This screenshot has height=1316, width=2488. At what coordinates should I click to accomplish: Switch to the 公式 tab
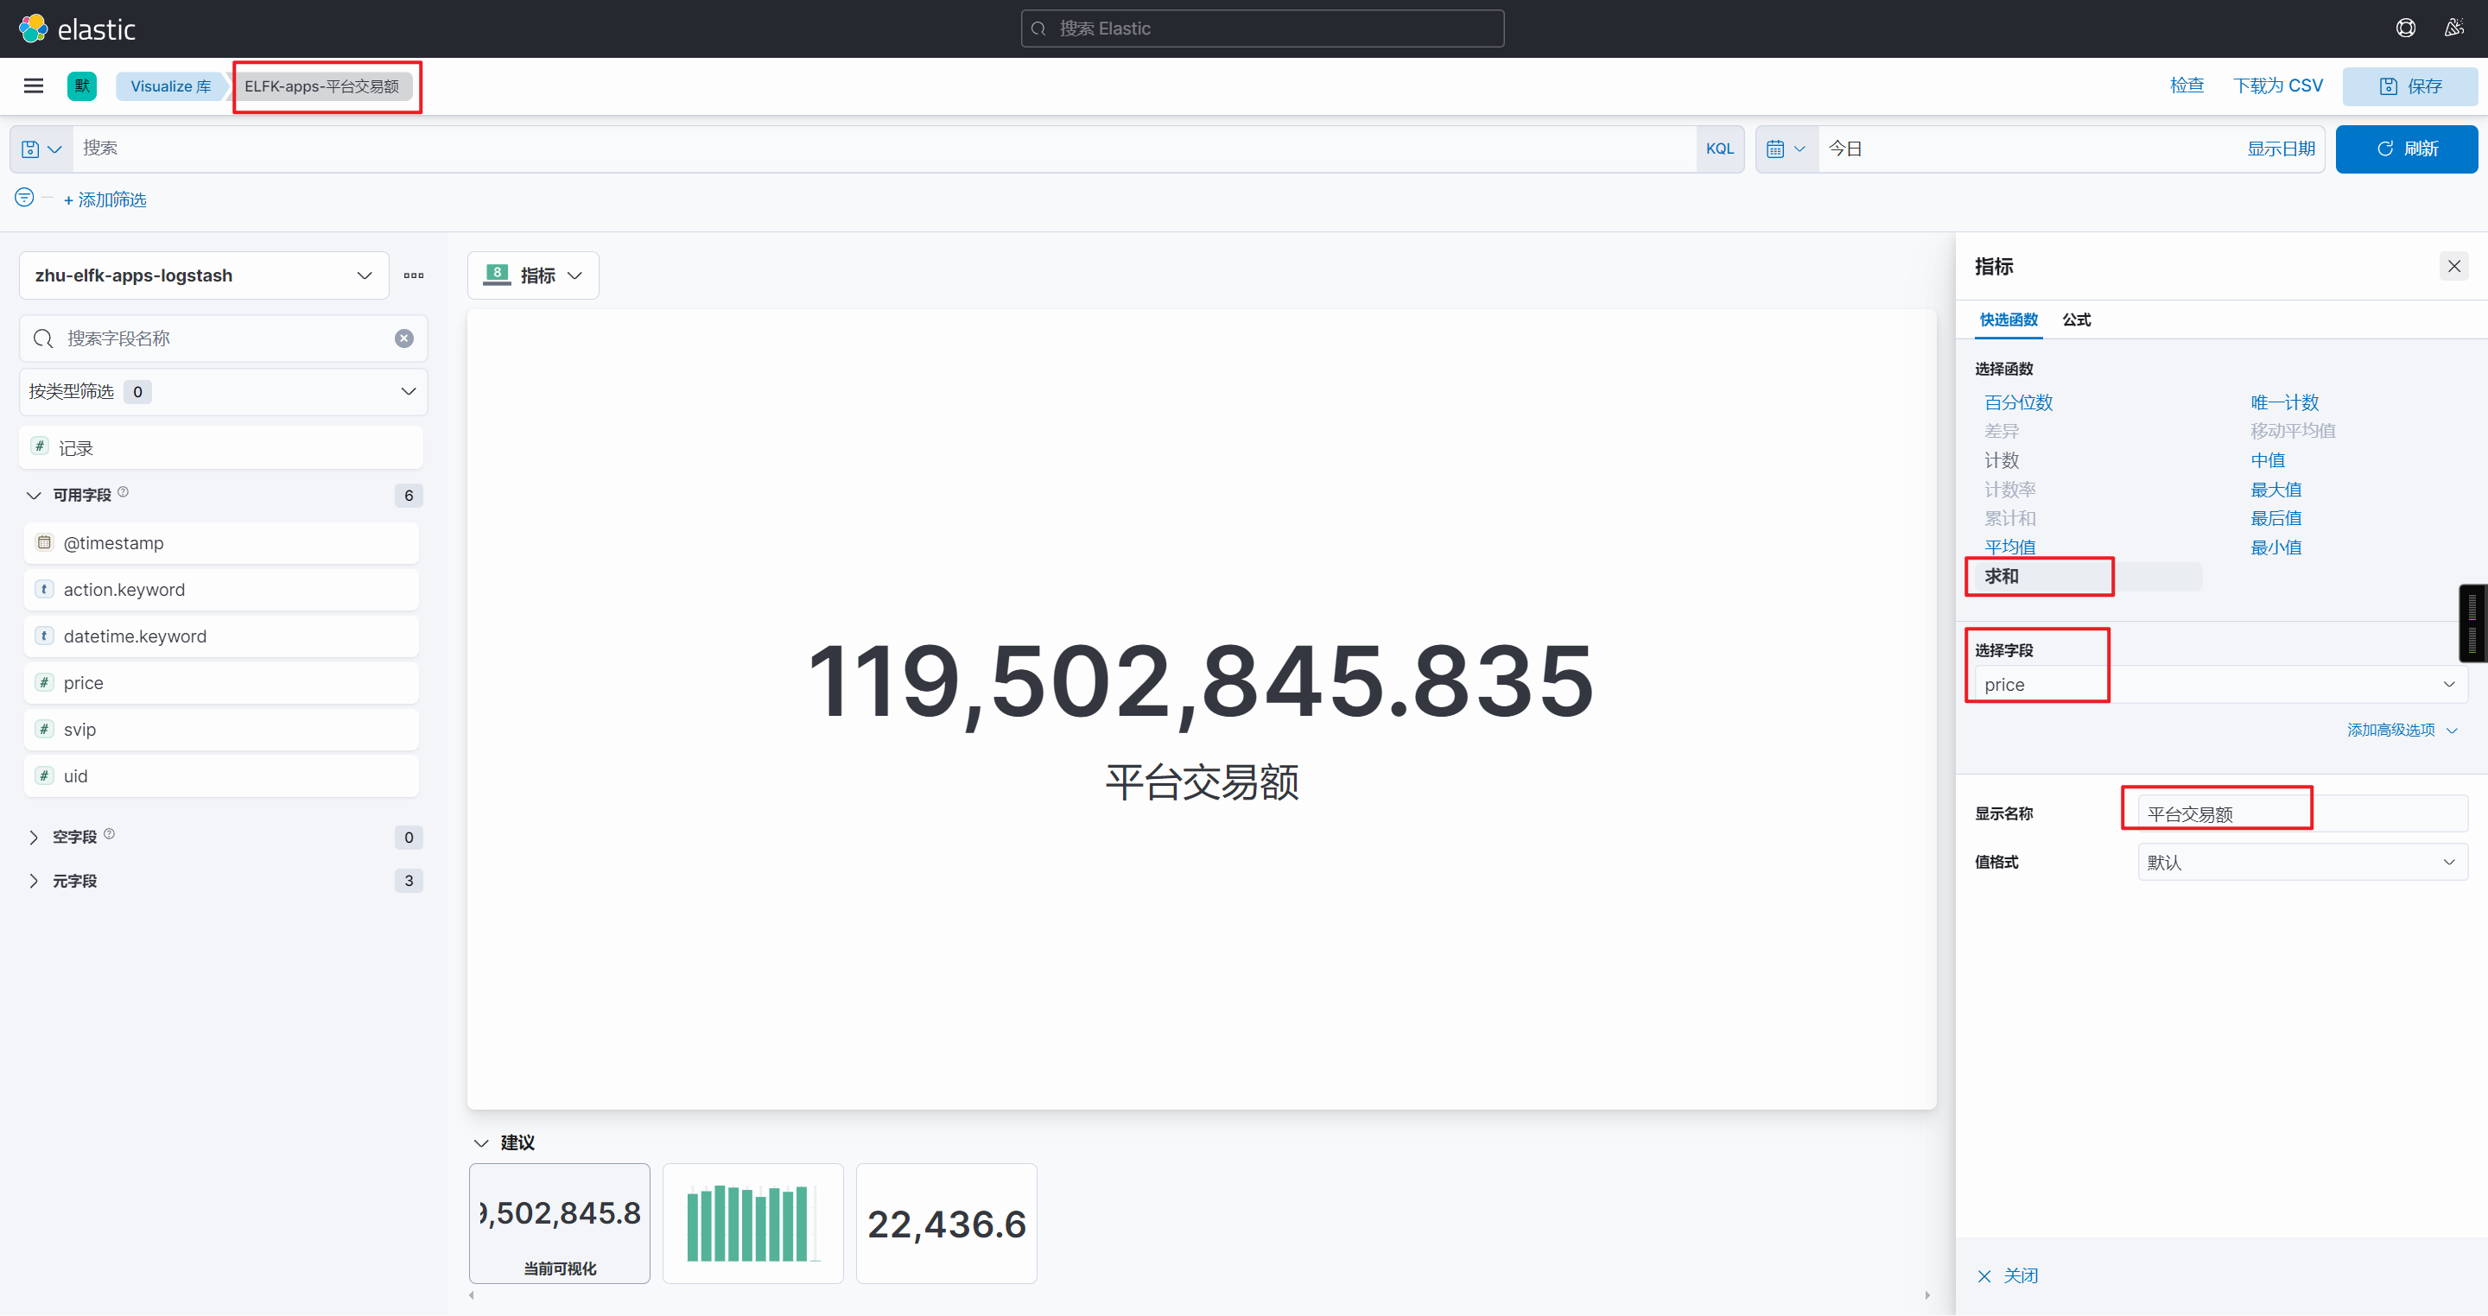click(2076, 320)
